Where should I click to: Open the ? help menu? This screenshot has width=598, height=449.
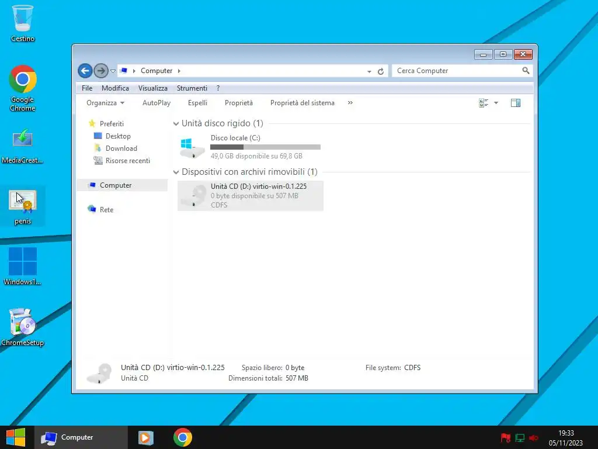coord(218,88)
